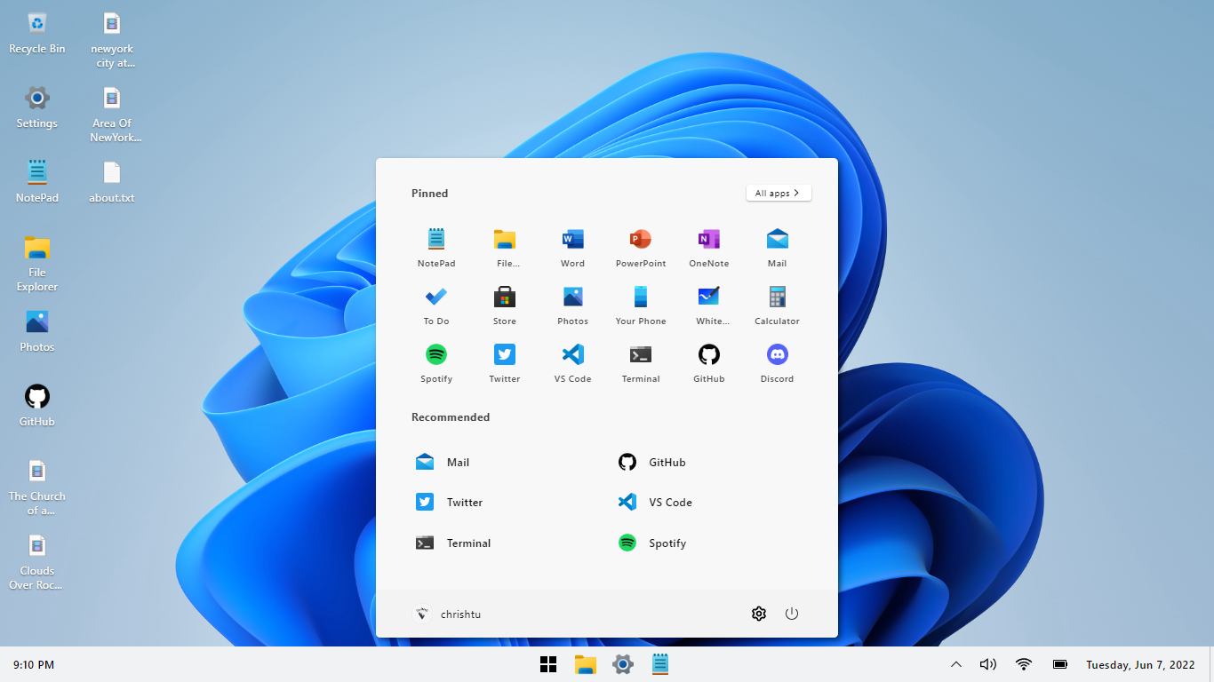The width and height of the screenshot is (1214, 682).
Task: Select VS Code in the Recommended list
Action: point(656,503)
